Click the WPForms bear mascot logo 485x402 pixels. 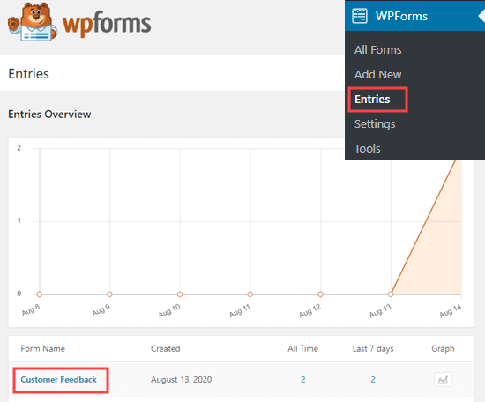click(x=33, y=22)
